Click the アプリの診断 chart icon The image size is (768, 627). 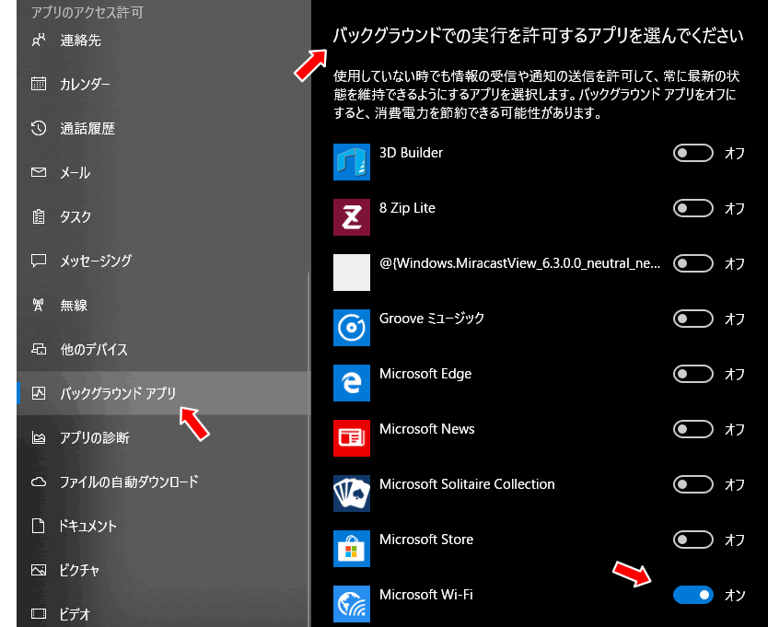pyautogui.click(x=38, y=437)
